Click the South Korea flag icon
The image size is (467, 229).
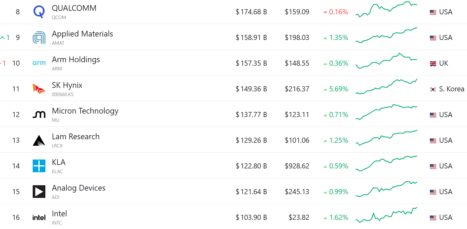pos(433,89)
